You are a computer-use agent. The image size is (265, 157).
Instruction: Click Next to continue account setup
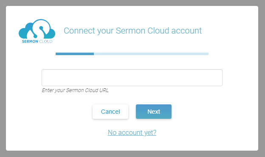(154, 112)
